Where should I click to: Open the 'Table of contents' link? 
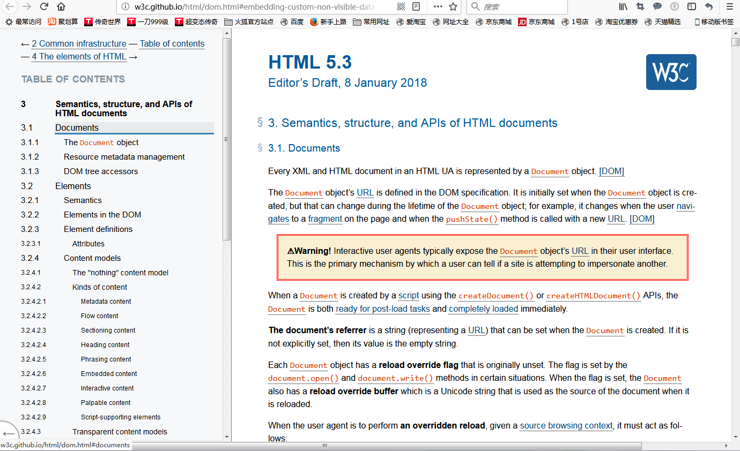[x=172, y=44]
